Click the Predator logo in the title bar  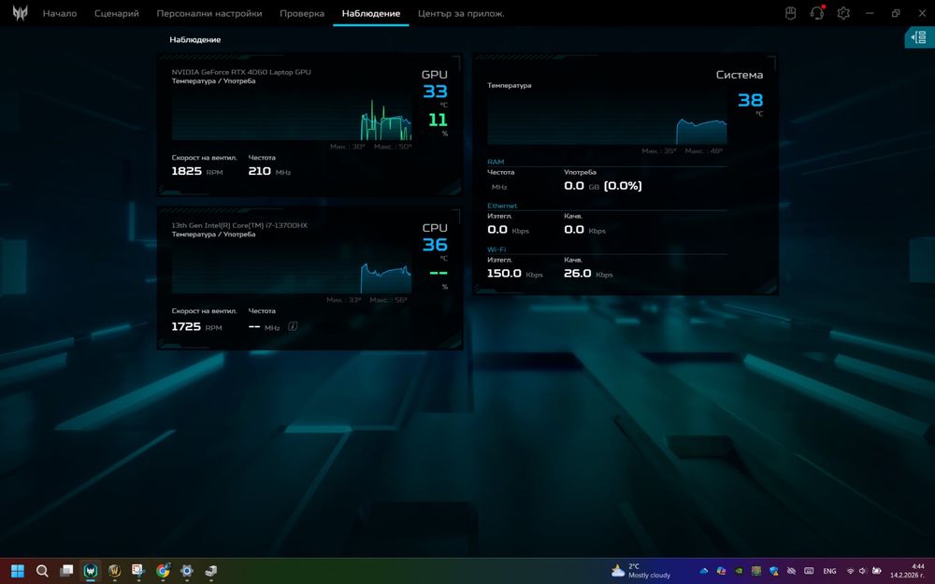(x=21, y=13)
